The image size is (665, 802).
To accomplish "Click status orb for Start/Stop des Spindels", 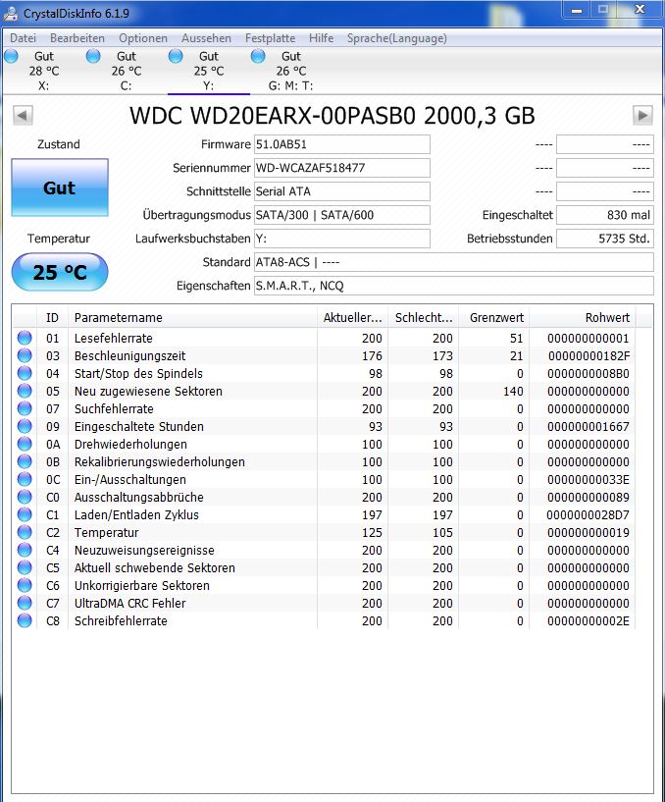I will tap(25, 373).
